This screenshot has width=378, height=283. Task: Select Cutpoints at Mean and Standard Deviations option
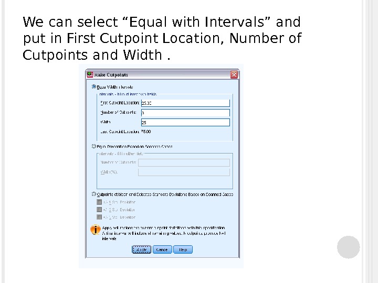94,193
